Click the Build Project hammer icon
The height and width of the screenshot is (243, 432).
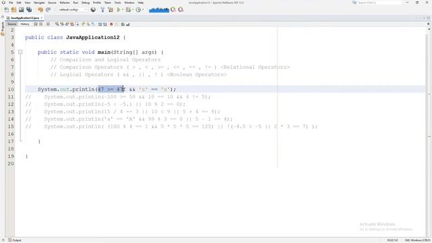(103, 9)
